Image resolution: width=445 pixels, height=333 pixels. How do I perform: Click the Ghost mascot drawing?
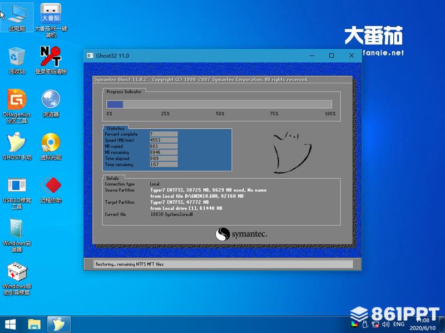coord(291,152)
